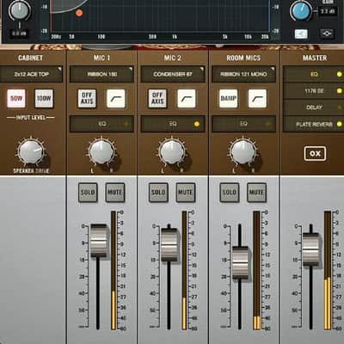
Task: Mute the Mic 1 channel
Action: (x=115, y=193)
